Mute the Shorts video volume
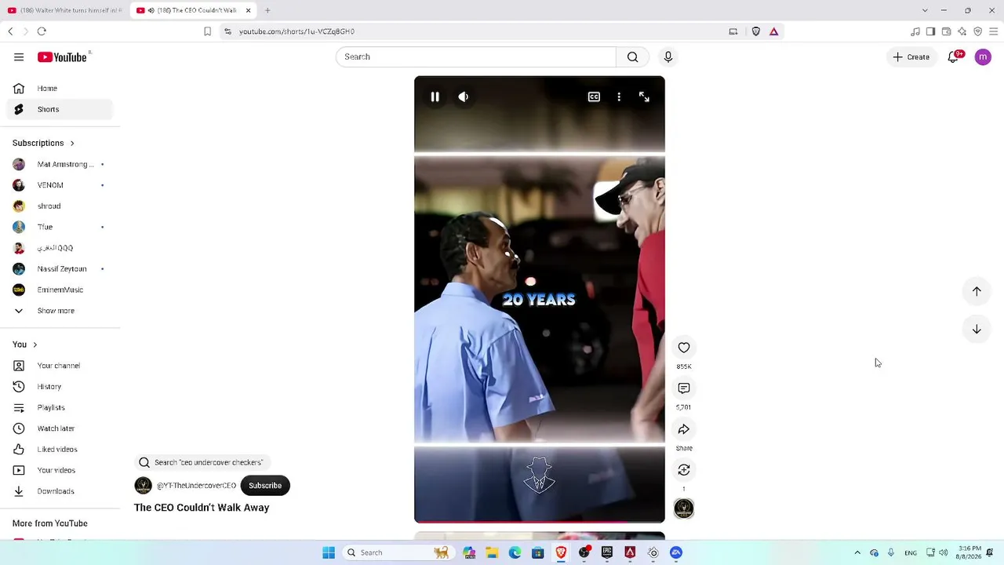 [464, 97]
